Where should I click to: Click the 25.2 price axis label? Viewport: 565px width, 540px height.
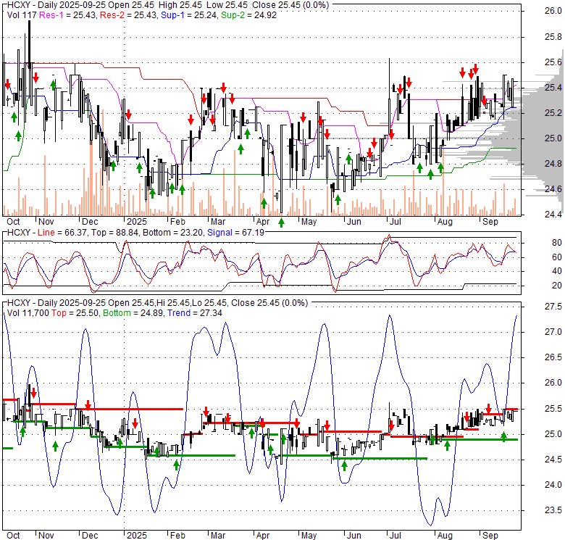coord(553,113)
